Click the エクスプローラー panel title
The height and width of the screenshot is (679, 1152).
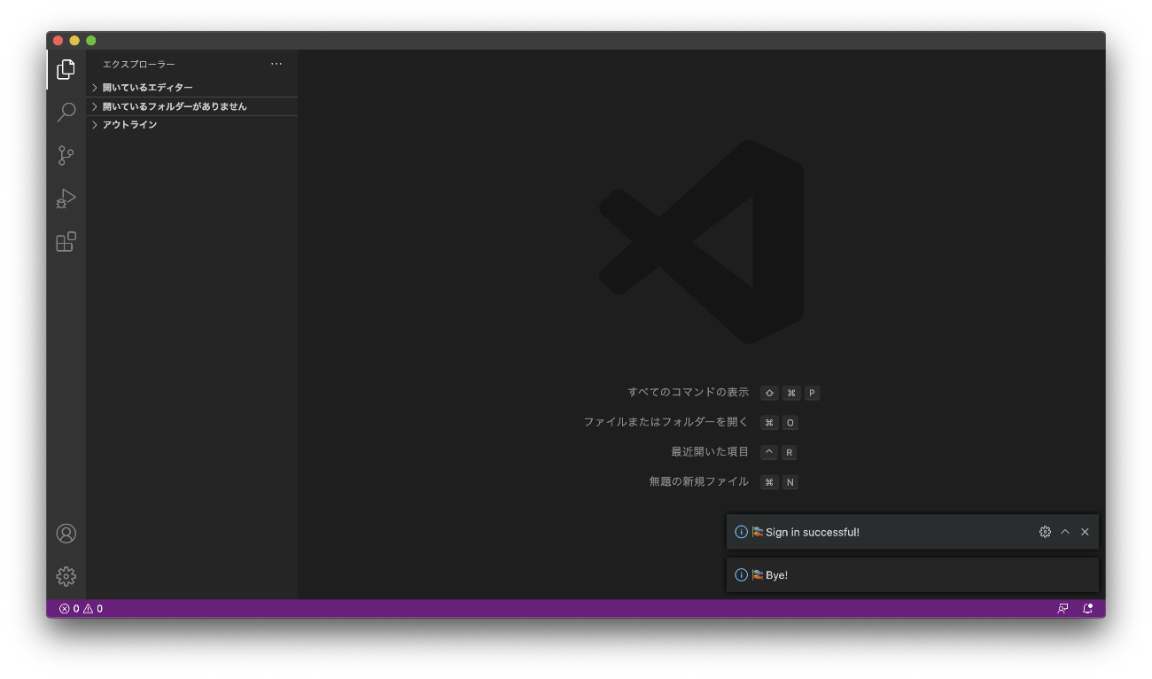coord(139,64)
